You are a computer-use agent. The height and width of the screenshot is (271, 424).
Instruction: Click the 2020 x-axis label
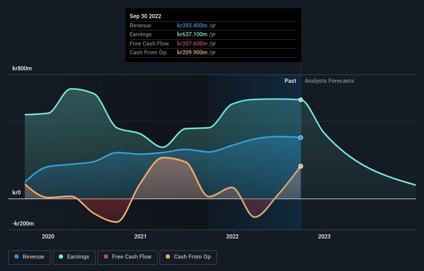click(x=48, y=237)
